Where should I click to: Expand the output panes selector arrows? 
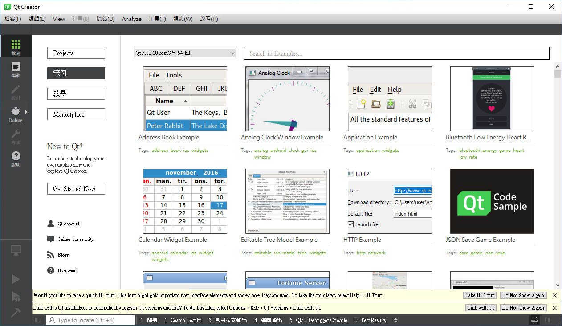point(396,320)
